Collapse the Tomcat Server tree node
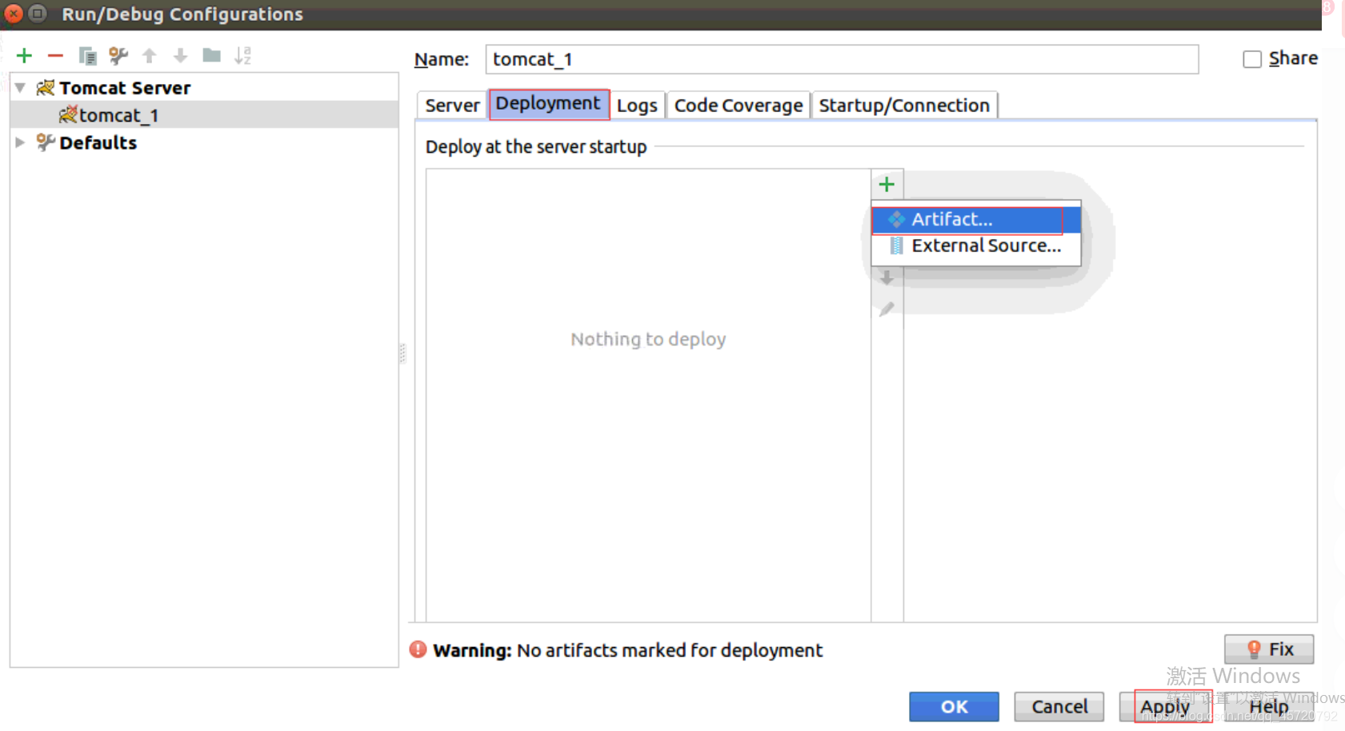 click(x=21, y=87)
